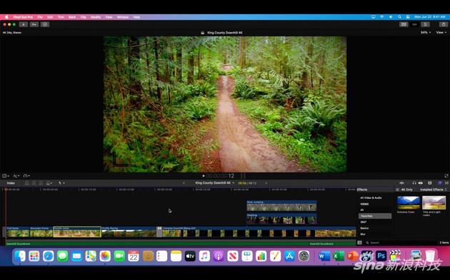Show Background Tasks checkmark-circle icon
Screen dimensions: 450x280
45,24
